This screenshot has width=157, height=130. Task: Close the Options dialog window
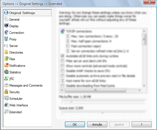pos(149,2)
